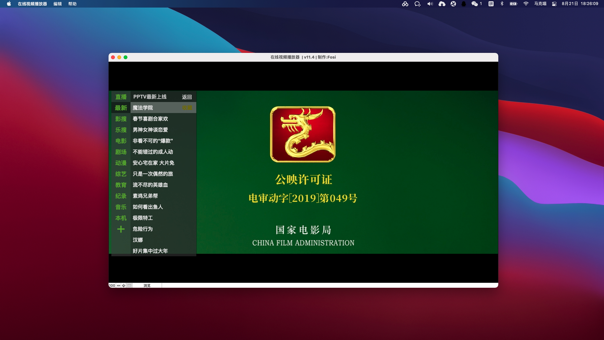The width and height of the screenshot is (604, 340).
Task: Switch to the 动漫 category
Action: (121, 163)
